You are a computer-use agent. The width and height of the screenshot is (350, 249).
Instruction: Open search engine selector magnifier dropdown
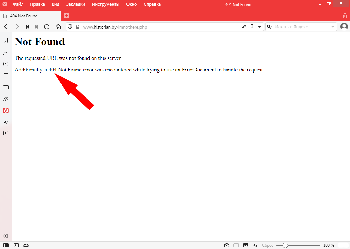(269, 27)
